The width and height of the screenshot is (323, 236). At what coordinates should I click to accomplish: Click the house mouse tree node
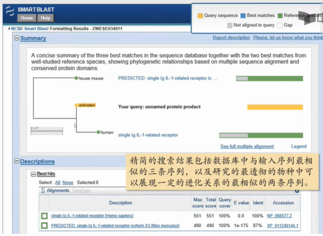[x=76, y=78]
